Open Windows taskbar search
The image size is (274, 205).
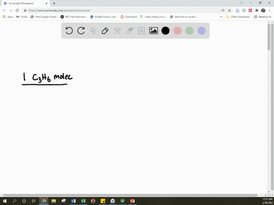(14, 201)
